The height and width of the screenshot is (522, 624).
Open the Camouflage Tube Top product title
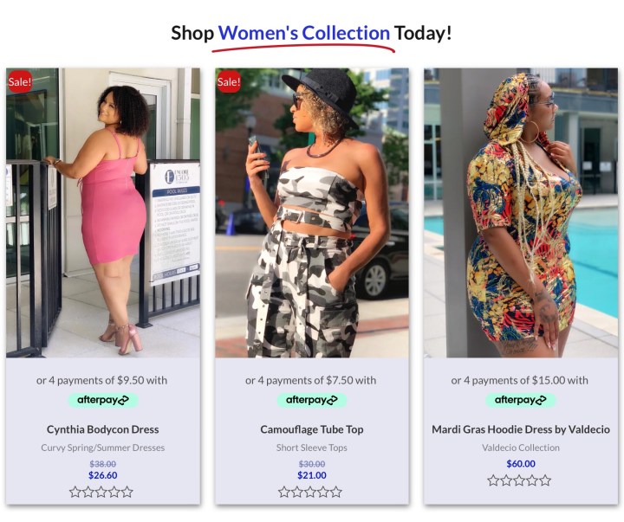point(312,429)
